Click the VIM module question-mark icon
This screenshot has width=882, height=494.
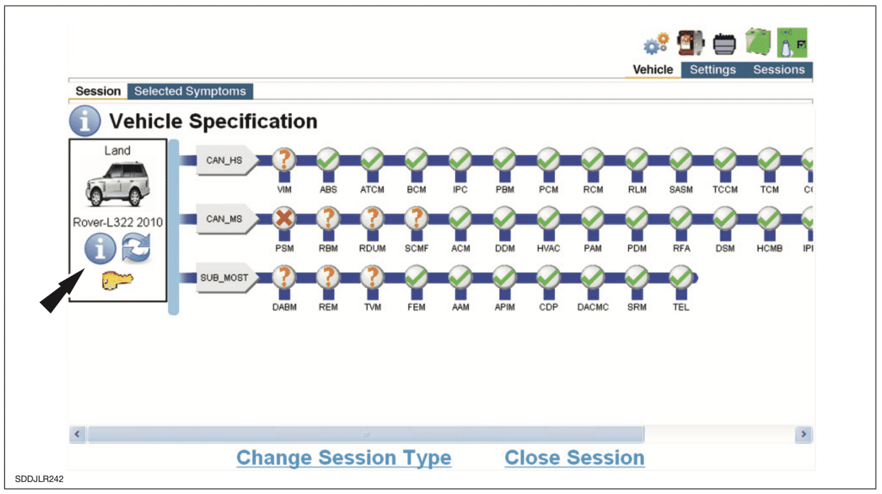(x=284, y=160)
